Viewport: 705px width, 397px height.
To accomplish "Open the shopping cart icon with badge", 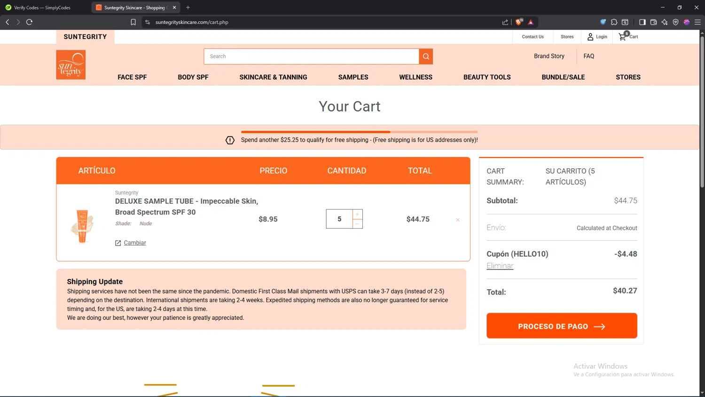I will click(623, 36).
